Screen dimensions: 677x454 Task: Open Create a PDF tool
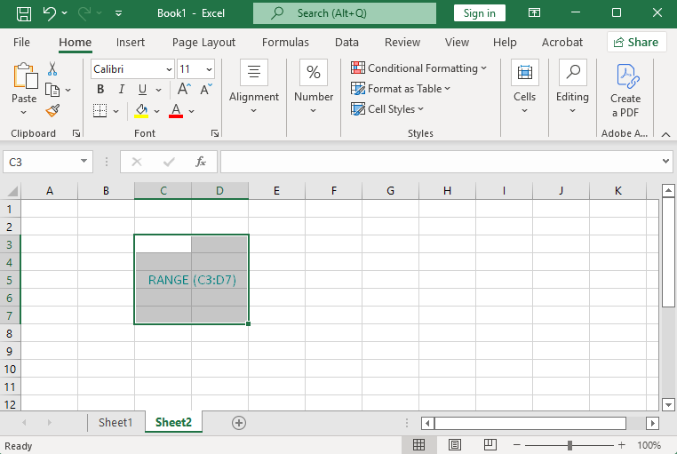(625, 90)
